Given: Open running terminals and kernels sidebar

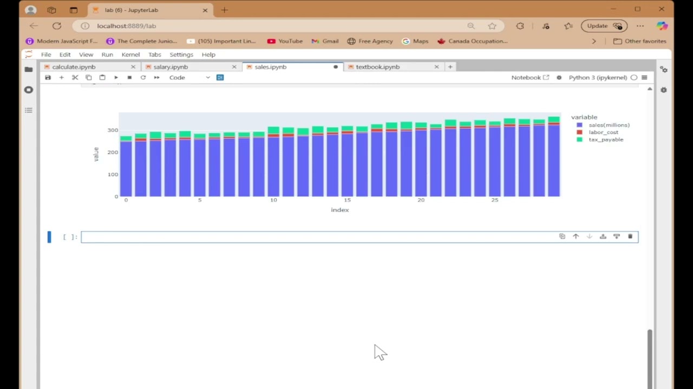Looking at the screenshot, I should tap(29, 90).
